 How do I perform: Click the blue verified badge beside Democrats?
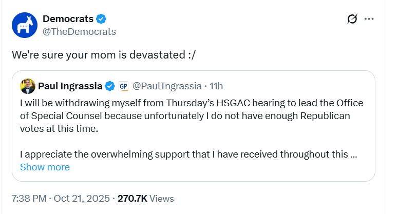point(102,19)
